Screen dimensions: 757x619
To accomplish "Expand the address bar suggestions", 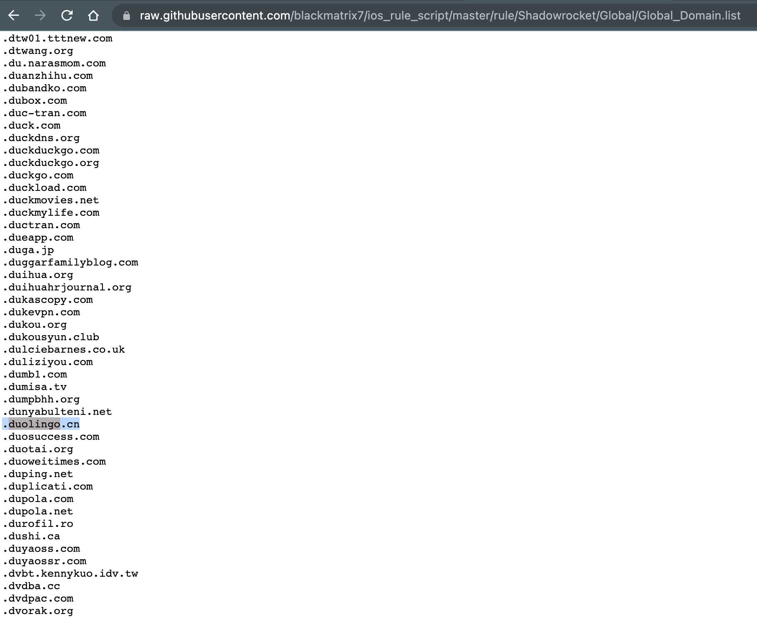I will point(374,16).
